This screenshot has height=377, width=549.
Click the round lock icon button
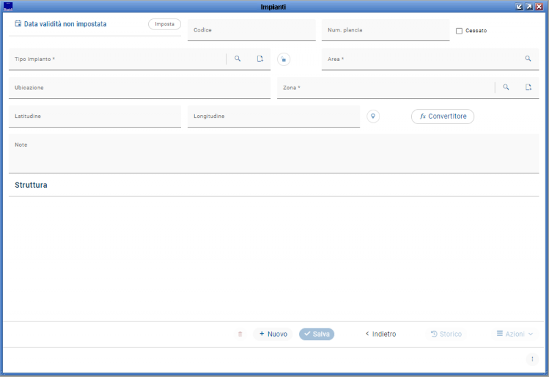tap(283, 60)
